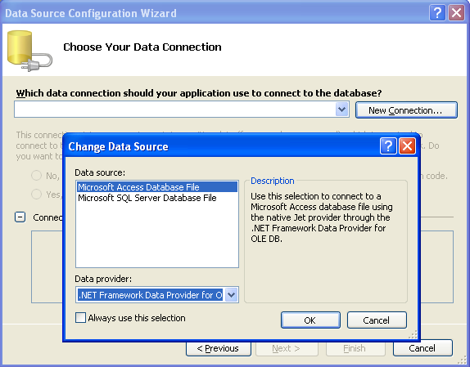Click the help button in wizard title bar
Screen dimensions: 470x367
(437, 13)
